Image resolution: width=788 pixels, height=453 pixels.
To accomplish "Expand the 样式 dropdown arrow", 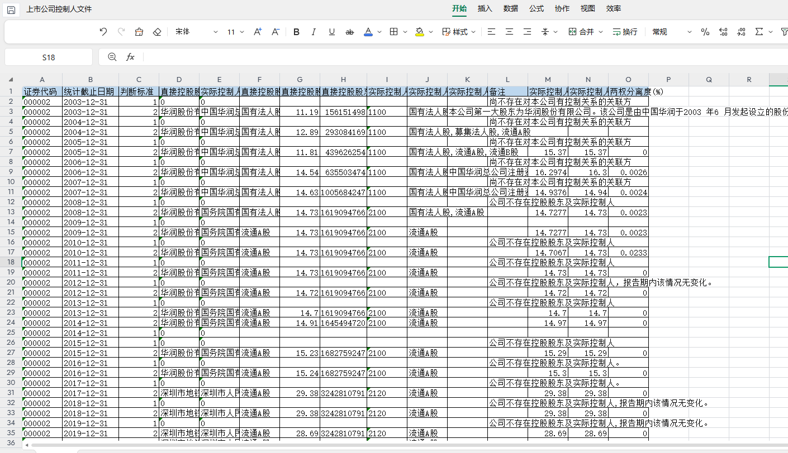I will point(474,32).
